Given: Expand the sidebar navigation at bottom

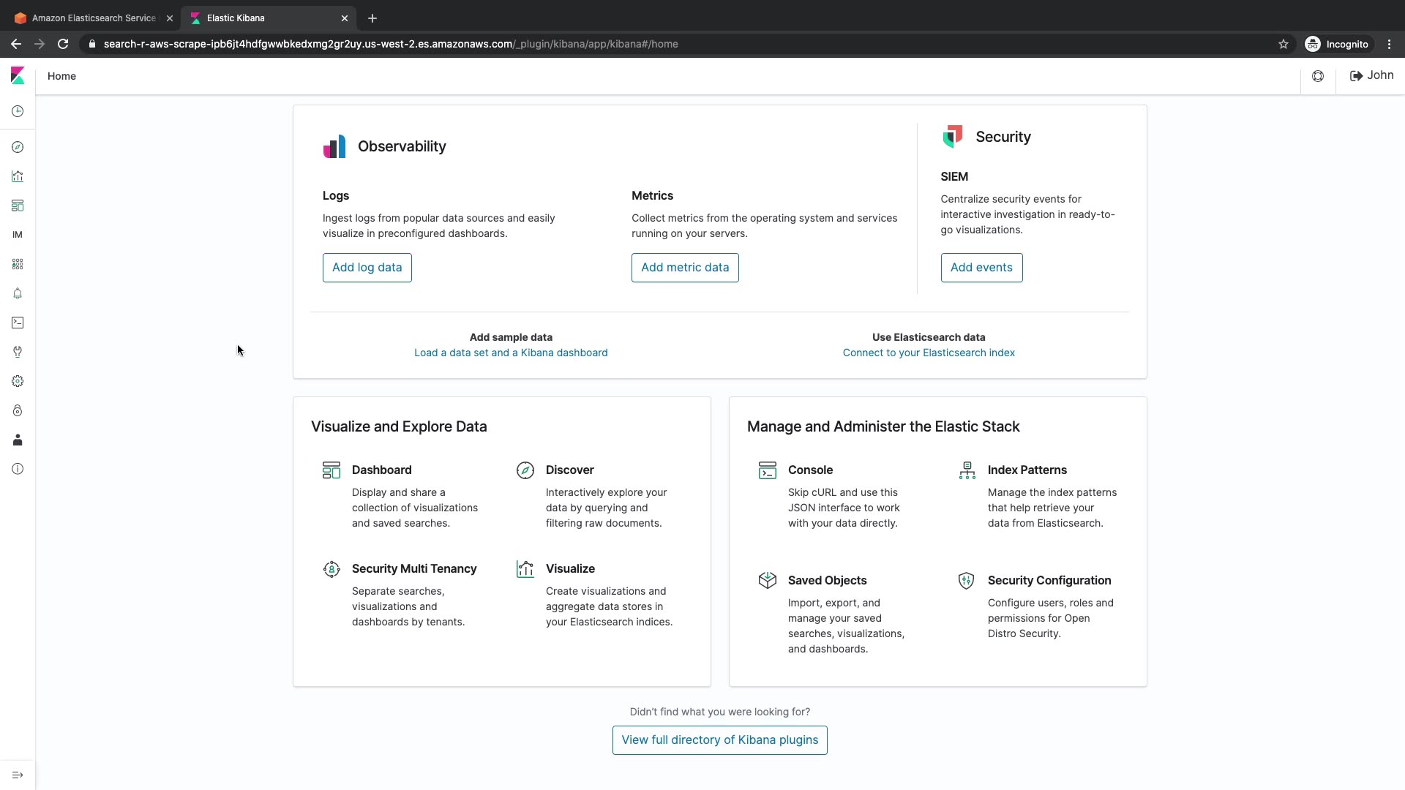Looking at the screenshot, I should [x=18, y=775].
